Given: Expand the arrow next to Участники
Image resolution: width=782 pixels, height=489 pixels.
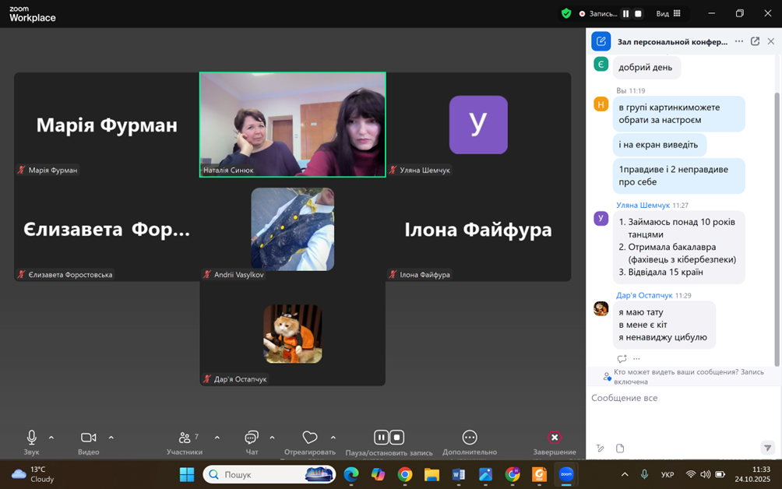Looking at the screenshot, I should [217, 438].
